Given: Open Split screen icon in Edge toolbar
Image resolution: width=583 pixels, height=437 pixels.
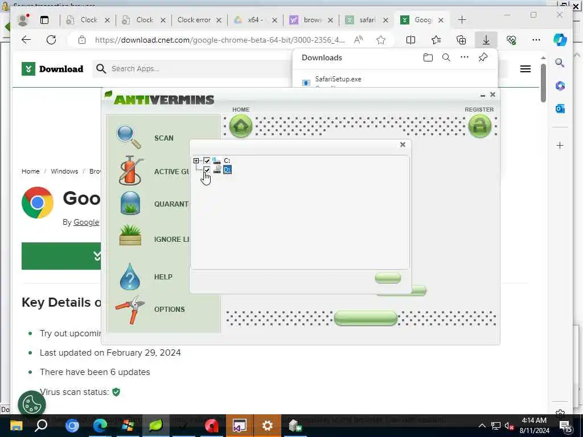Looking at the screenshot, I should pos(410,40).
